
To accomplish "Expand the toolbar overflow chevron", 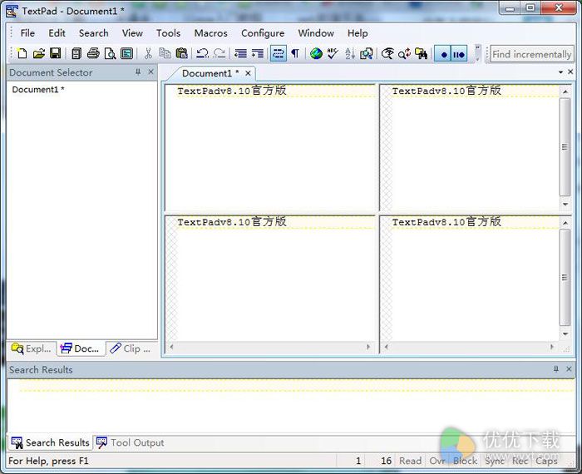I will point(478,54).
